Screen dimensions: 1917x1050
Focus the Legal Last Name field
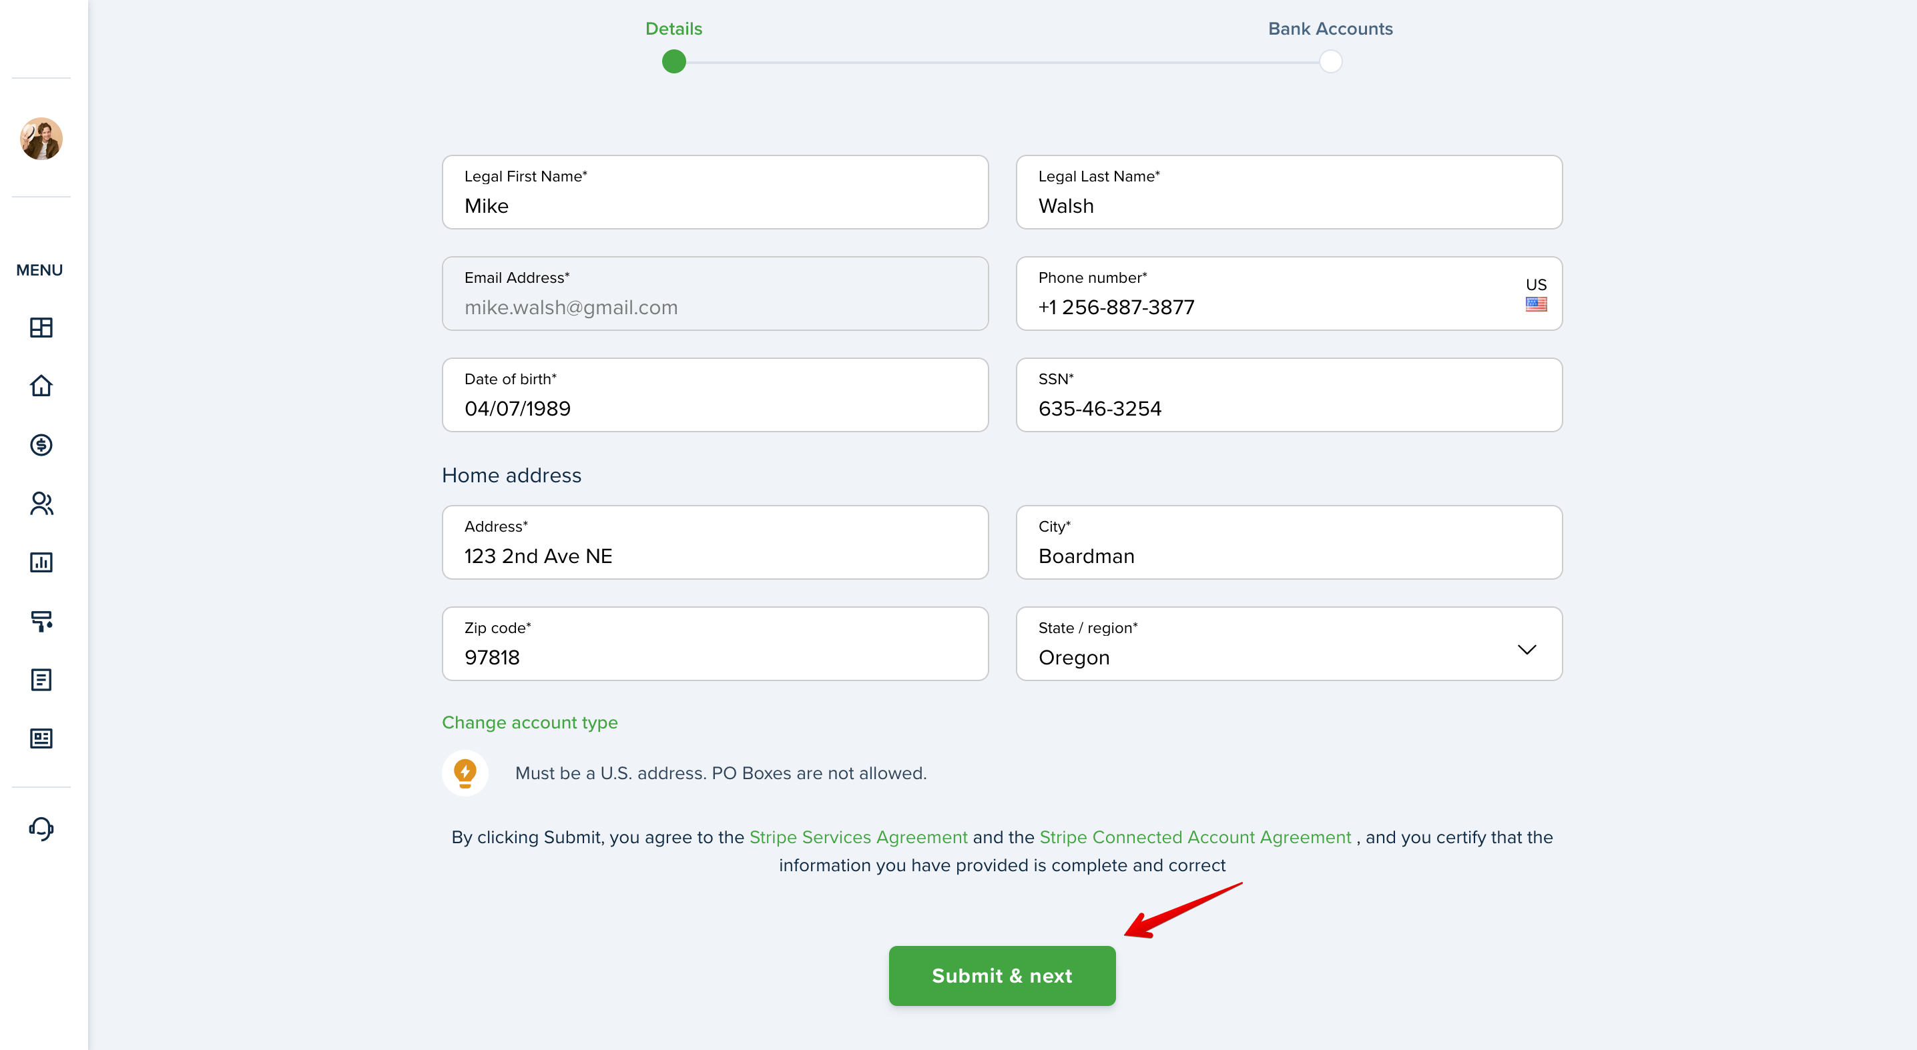pyautogui.click(x=1288, y=192)
